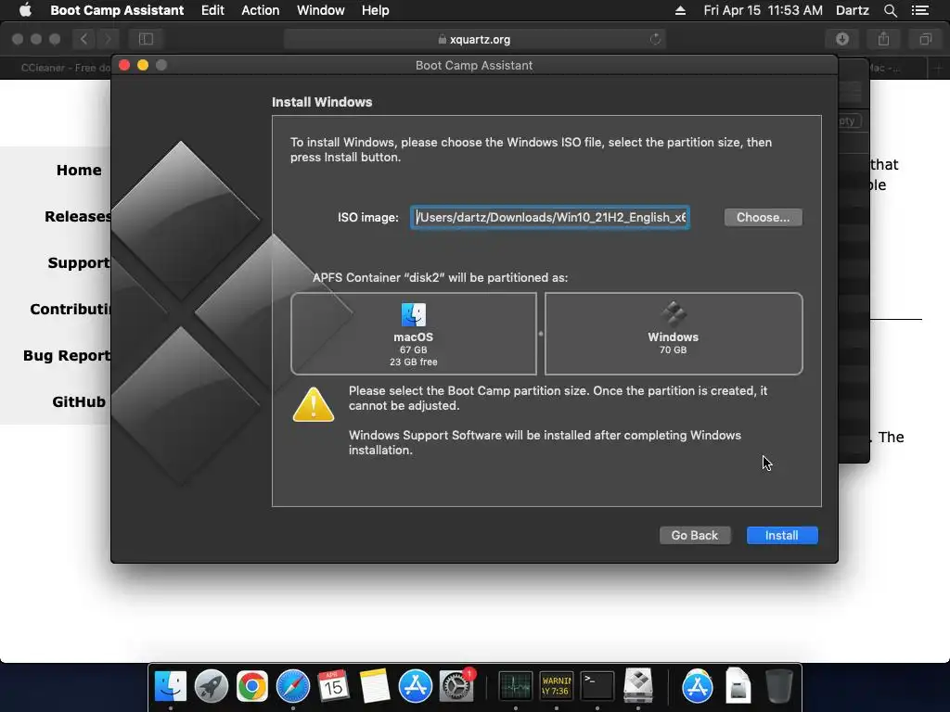Click Home link on XQuartz page
The image size is (950, 712).
(79, 171)
